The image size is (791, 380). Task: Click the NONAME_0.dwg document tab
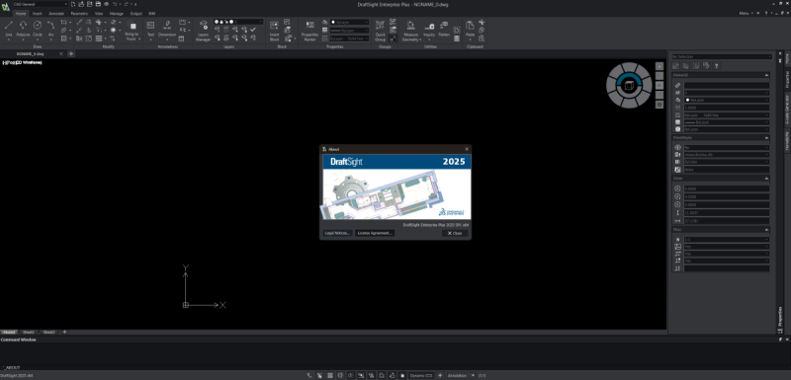(x=31, y=53)
